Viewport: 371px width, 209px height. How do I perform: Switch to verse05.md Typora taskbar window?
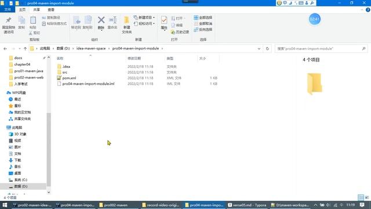click(248, 205)
